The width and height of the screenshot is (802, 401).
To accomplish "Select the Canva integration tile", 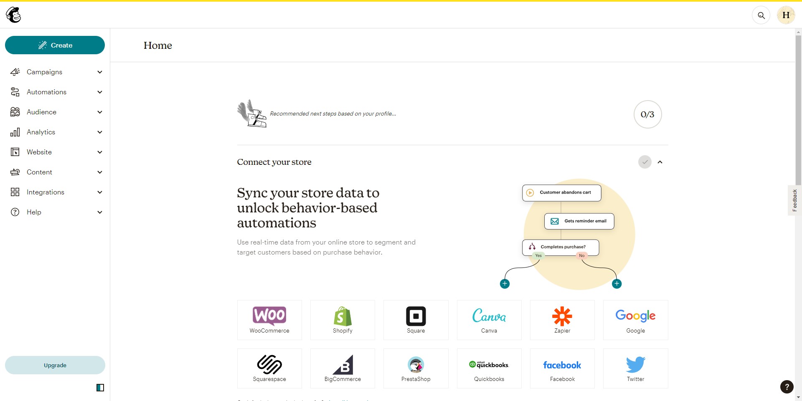I will point(489,320).
